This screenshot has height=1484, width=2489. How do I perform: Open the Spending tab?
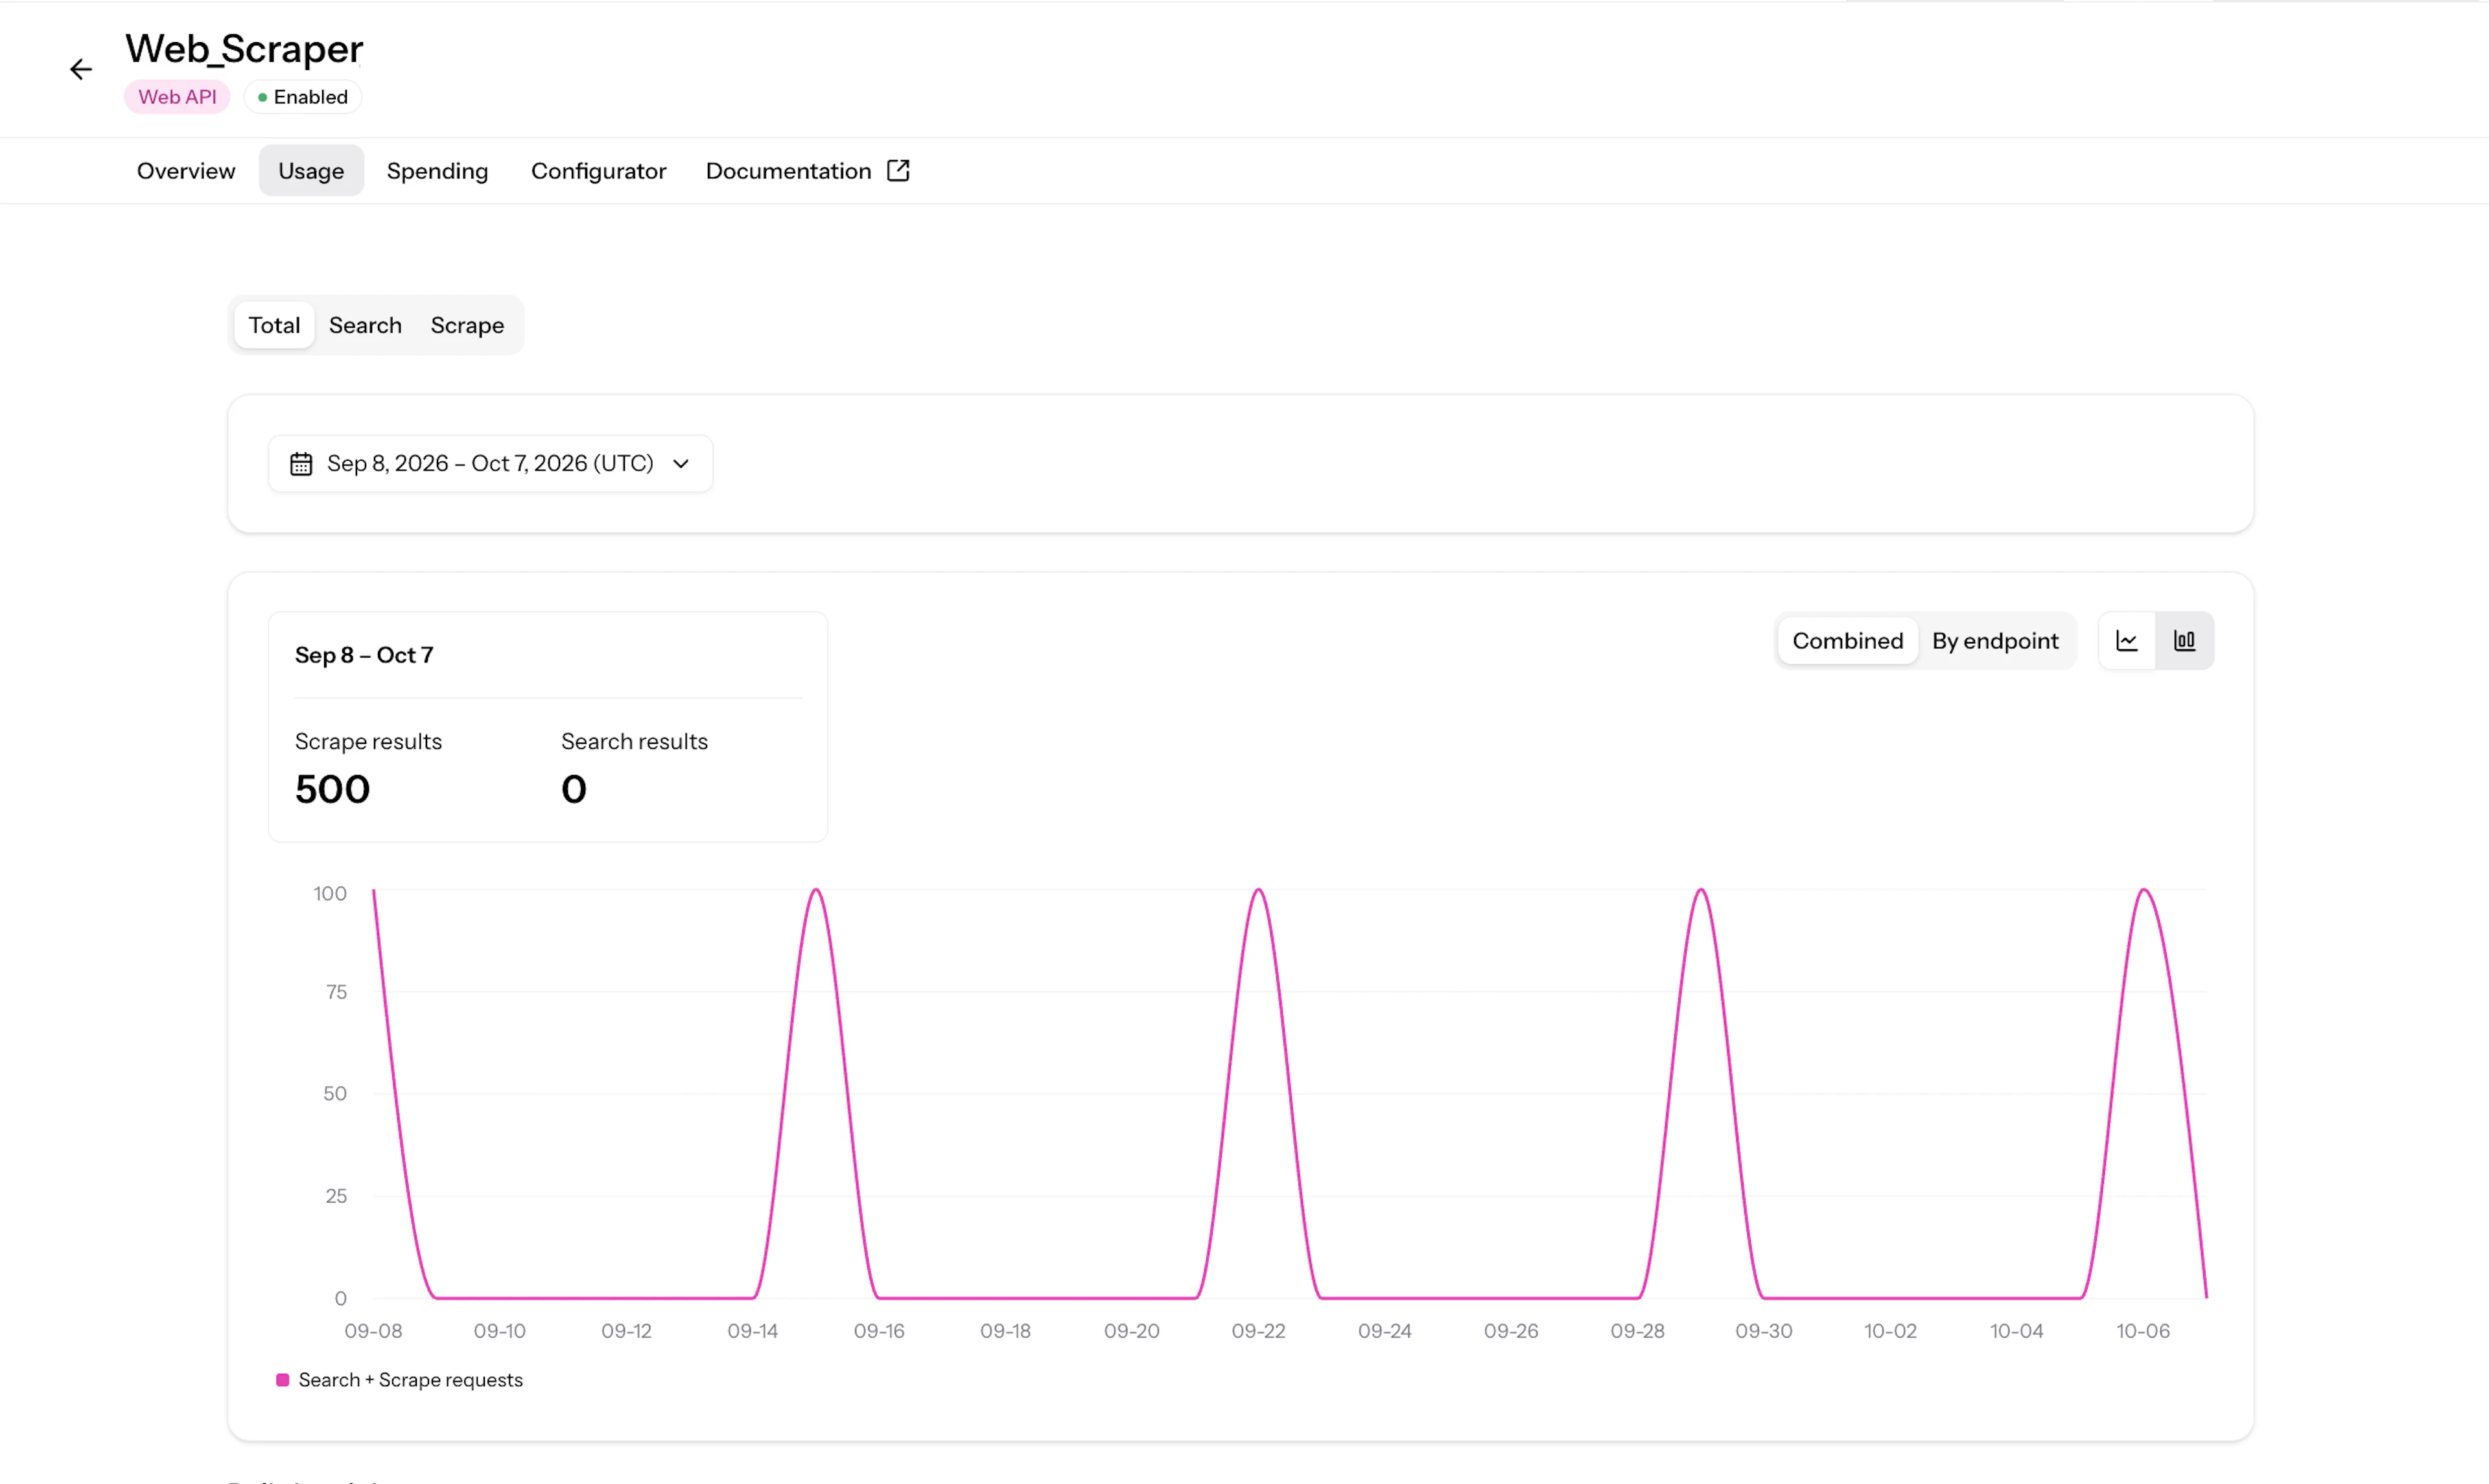(x=437, y=171)
